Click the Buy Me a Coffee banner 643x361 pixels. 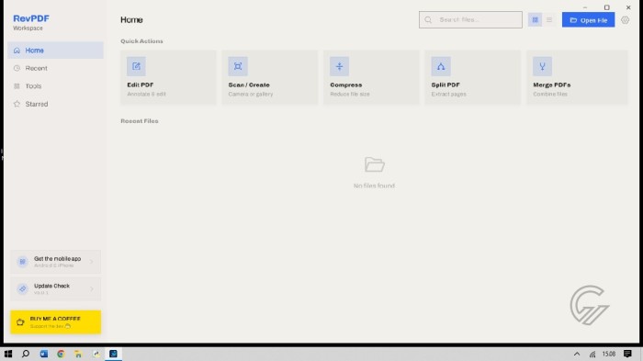click(56, 322)
